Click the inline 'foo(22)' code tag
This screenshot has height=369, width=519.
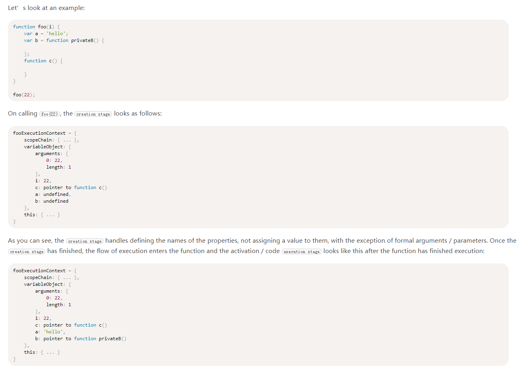[x=50, y=114]
